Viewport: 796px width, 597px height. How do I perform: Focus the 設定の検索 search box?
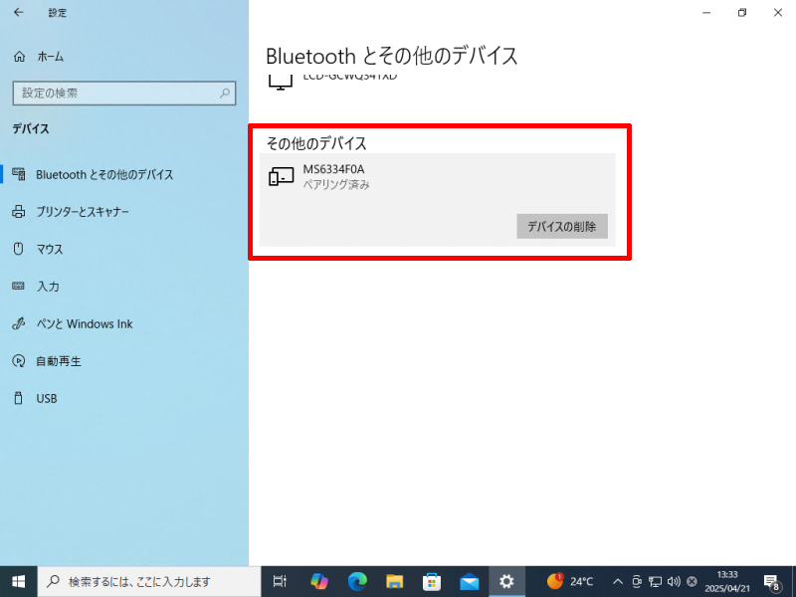click(x=124, y=94)
